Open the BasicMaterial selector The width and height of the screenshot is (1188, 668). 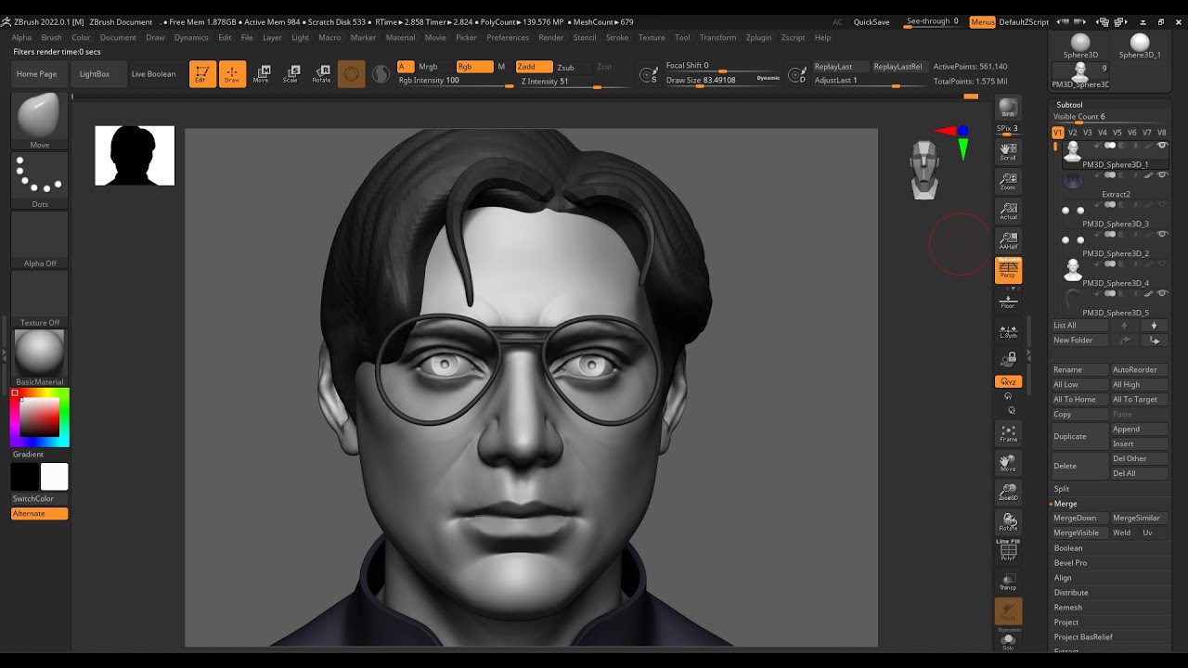39,358
